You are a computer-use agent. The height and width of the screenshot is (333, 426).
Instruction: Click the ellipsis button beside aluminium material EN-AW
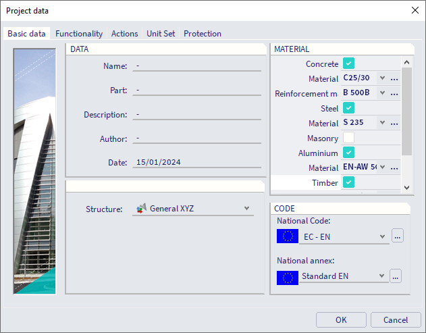(394, 168)
